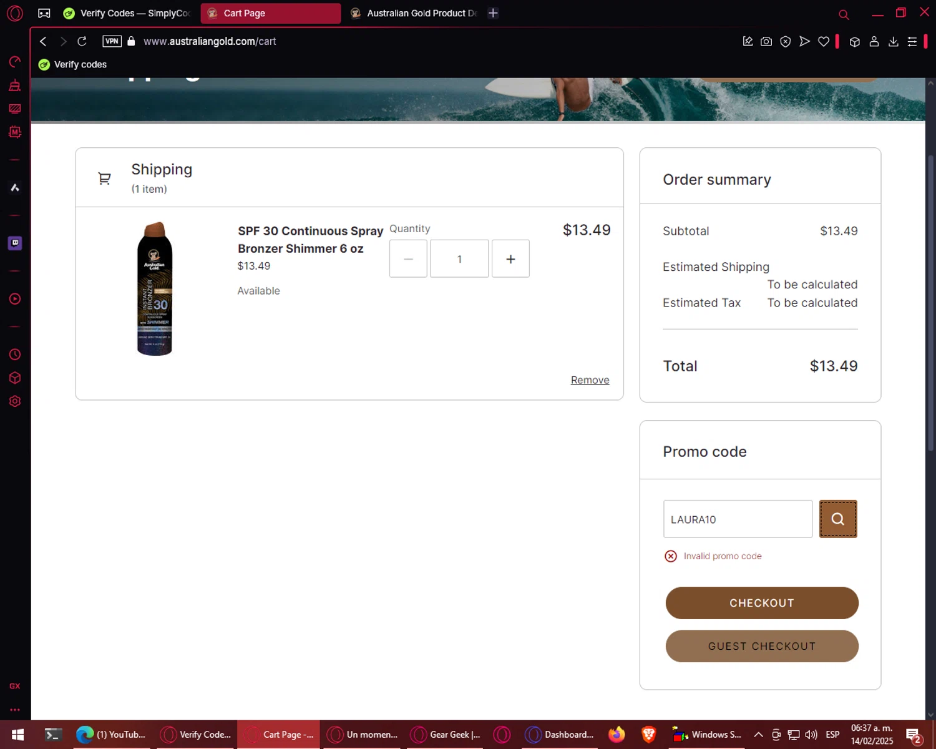936x749 pixels.
Task: Click the padlock site security icon
Action: pyautogui.click(x=131, y=41)
